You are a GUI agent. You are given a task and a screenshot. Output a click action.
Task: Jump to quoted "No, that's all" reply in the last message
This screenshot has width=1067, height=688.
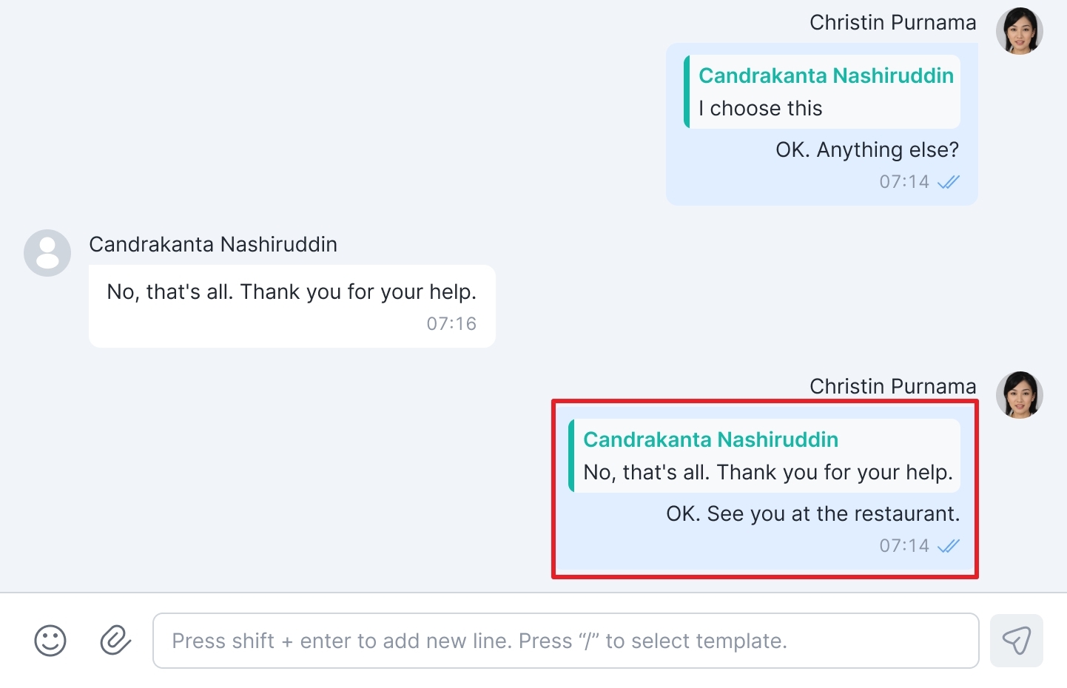(764, 456)
